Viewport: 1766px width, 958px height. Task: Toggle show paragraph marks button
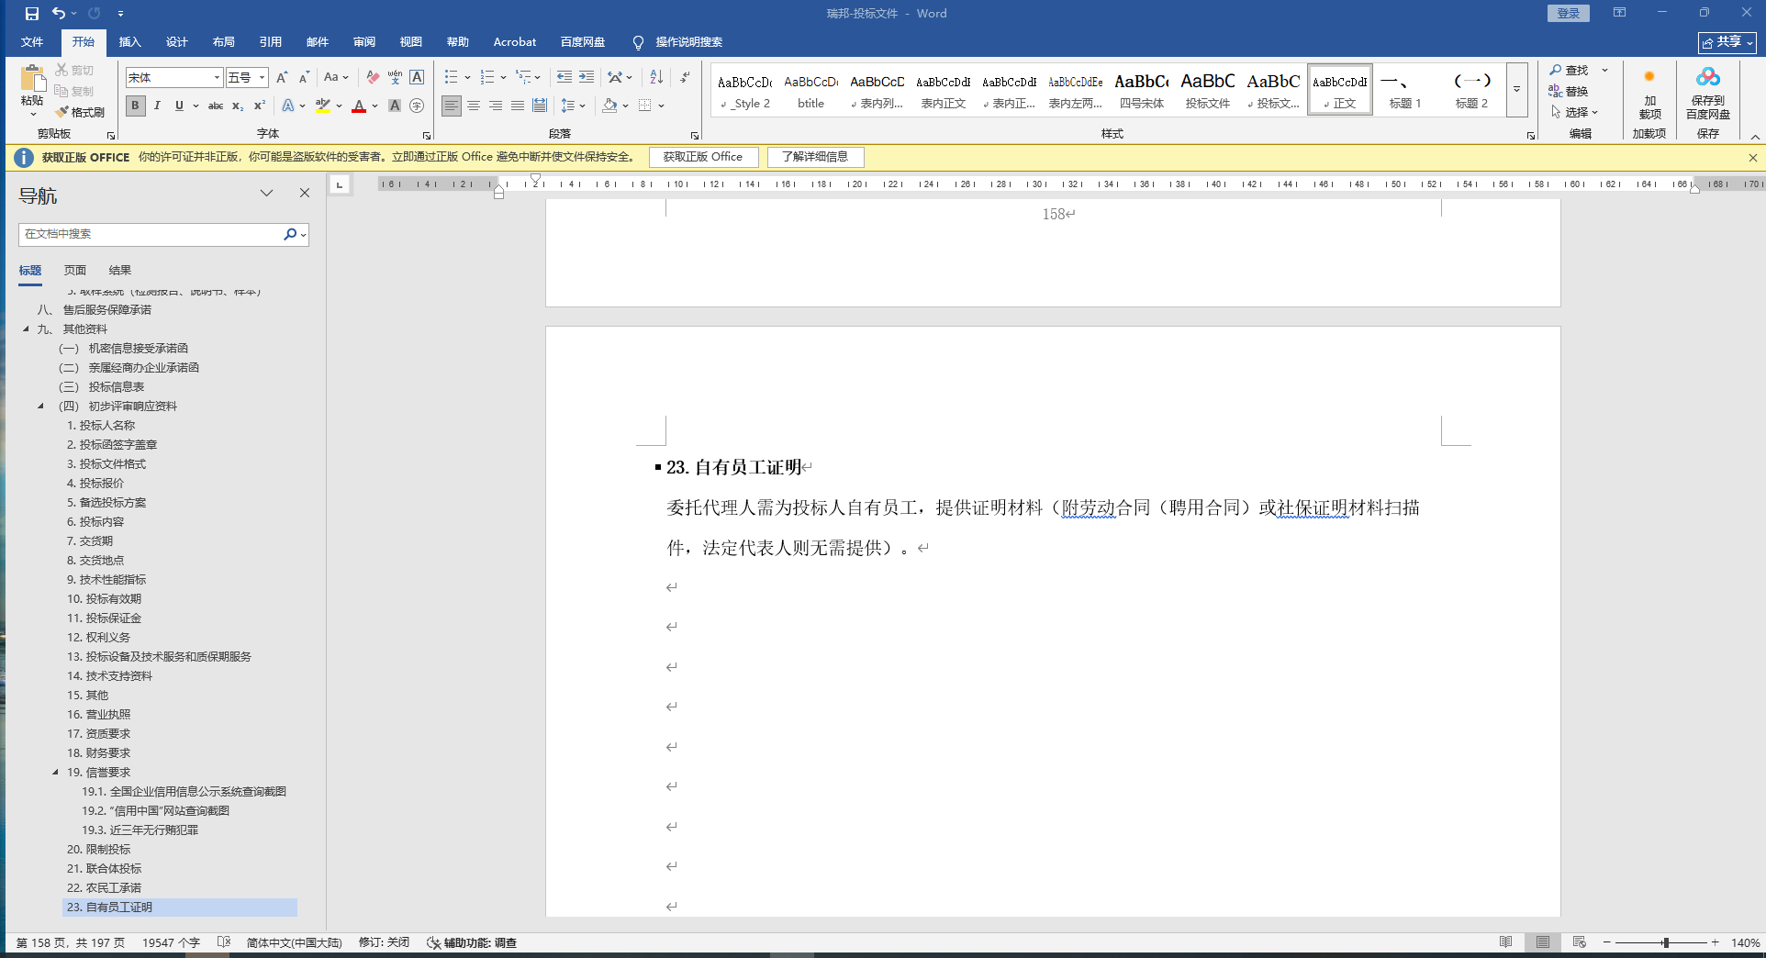(685, 78)
